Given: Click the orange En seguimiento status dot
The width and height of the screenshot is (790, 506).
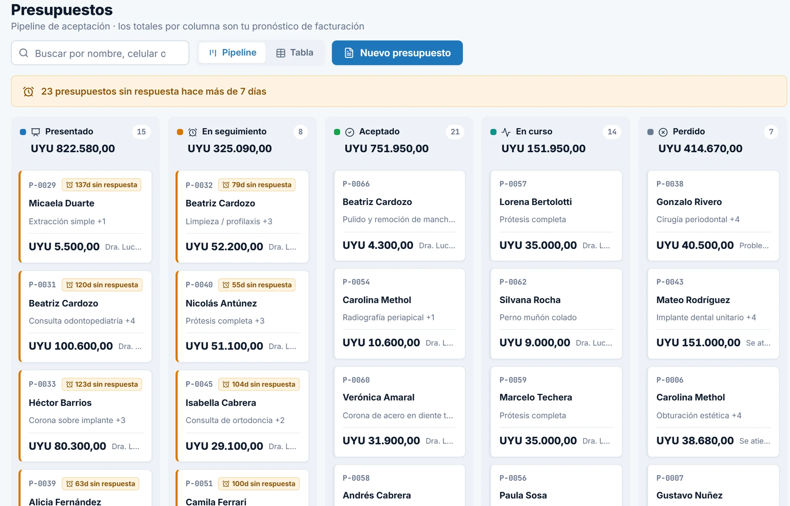Looking at the screenshot, I should point(180,132).
